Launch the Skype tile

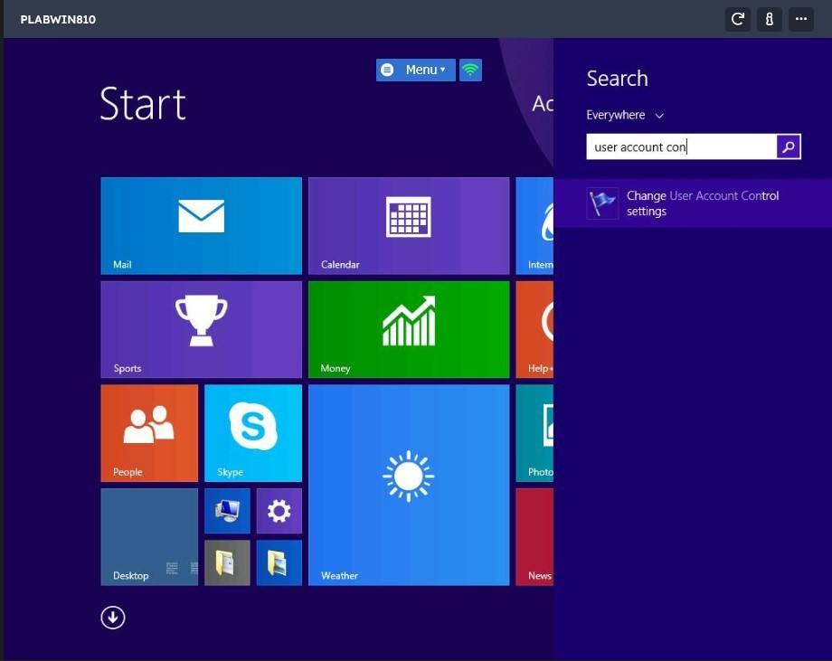pos(253,433)
